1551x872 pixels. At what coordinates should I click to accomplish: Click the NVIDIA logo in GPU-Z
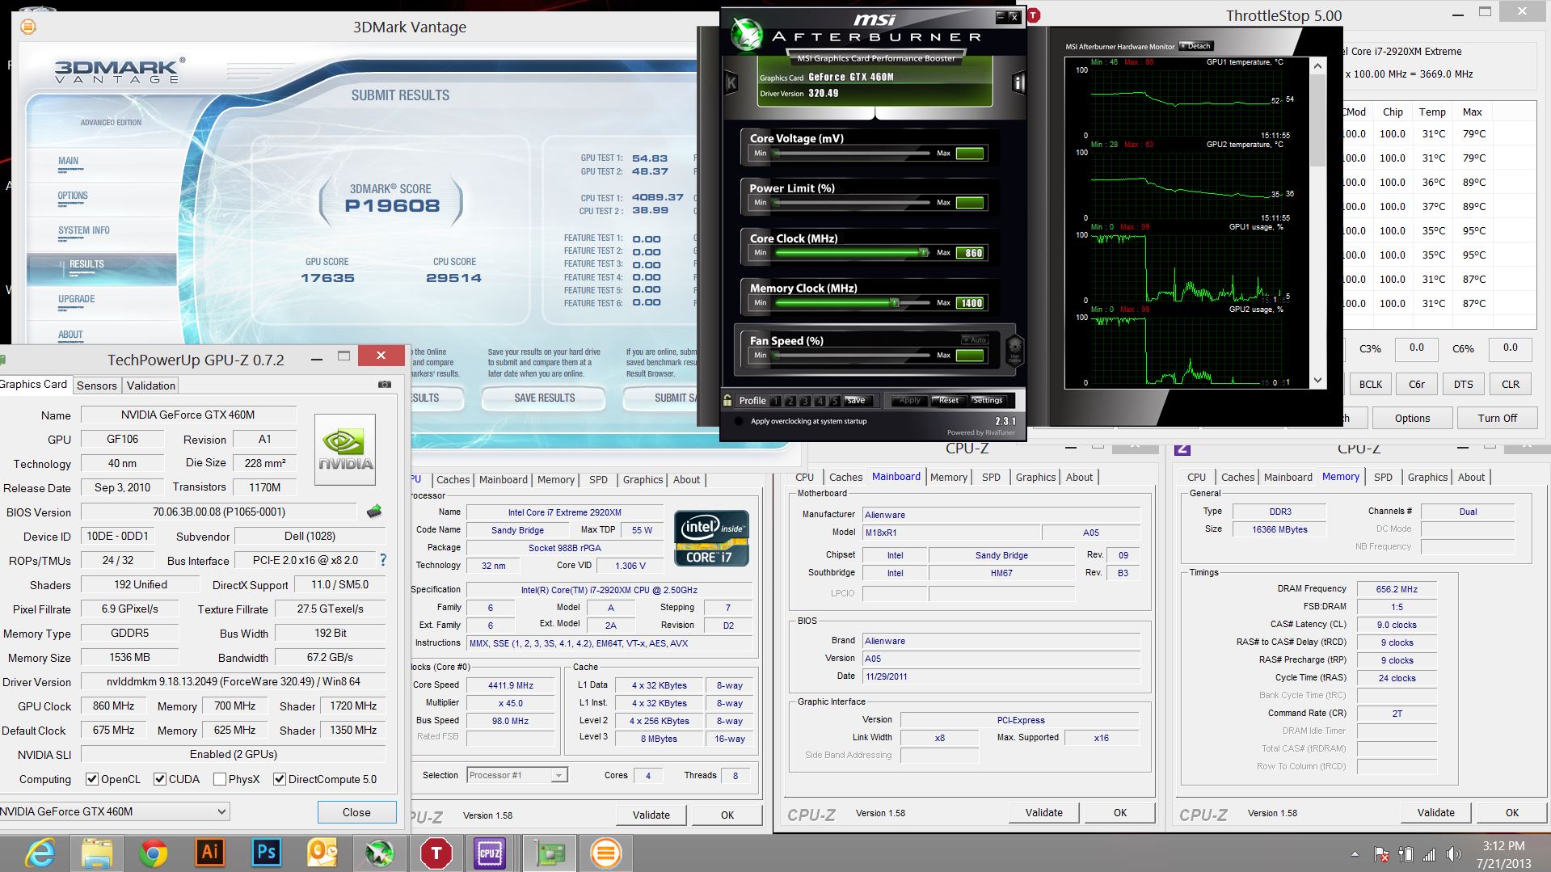[x=345, y=449]
